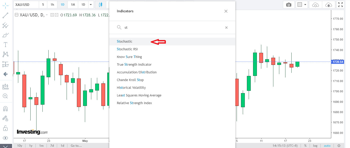Toggle log scale at bottom right
This screenshot has width=350, height=148.
315,146
